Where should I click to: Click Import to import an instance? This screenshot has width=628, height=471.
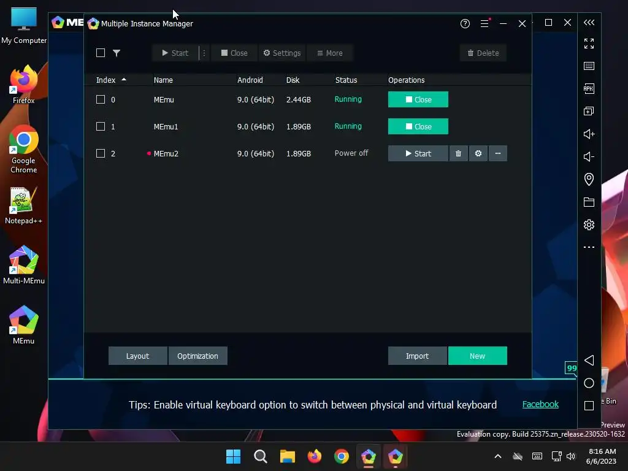(417, 356)
